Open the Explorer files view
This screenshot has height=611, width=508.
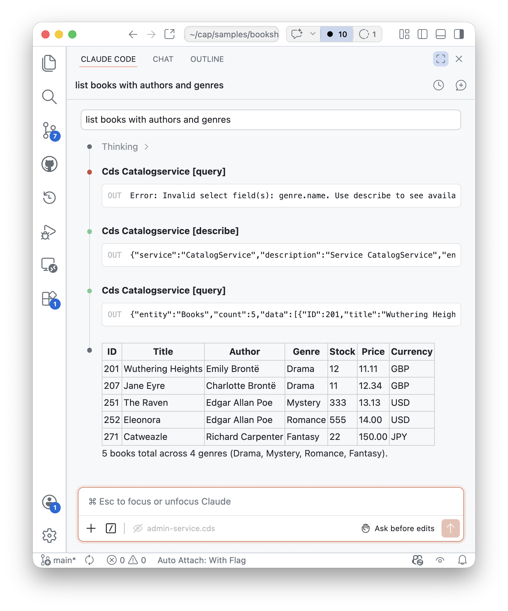click(x=49, y=63)
